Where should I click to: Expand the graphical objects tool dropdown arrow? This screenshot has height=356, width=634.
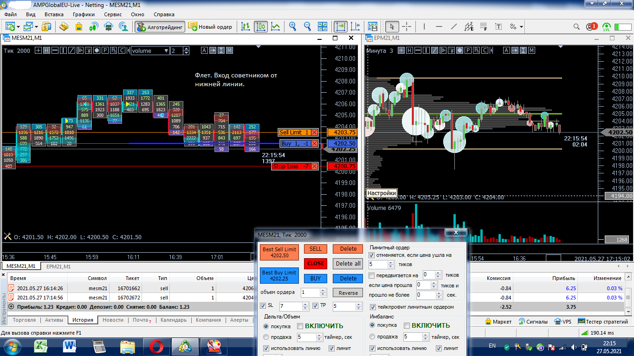pos(522,27)
